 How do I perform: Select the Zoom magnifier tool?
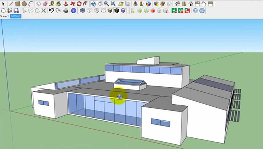point(106,4)
